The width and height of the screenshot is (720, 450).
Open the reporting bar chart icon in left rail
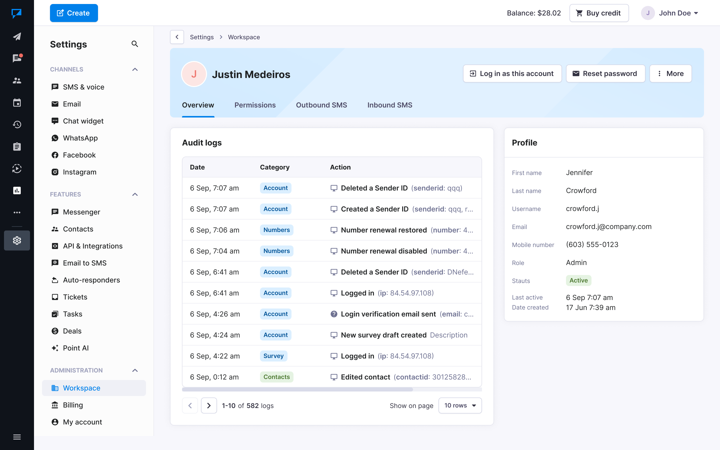(x=17, y=190)
